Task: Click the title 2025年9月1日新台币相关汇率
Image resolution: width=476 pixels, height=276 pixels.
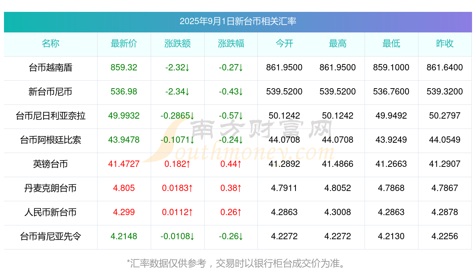Action: click(x=238, y=21)
